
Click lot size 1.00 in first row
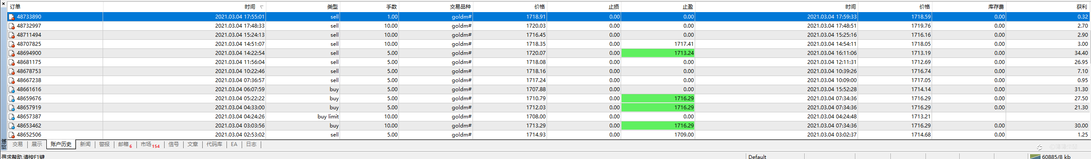click(392, 17)
